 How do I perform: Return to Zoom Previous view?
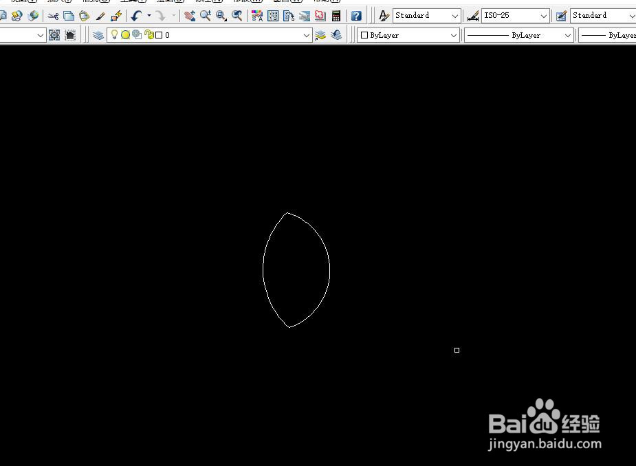click(x=237, y=16)
